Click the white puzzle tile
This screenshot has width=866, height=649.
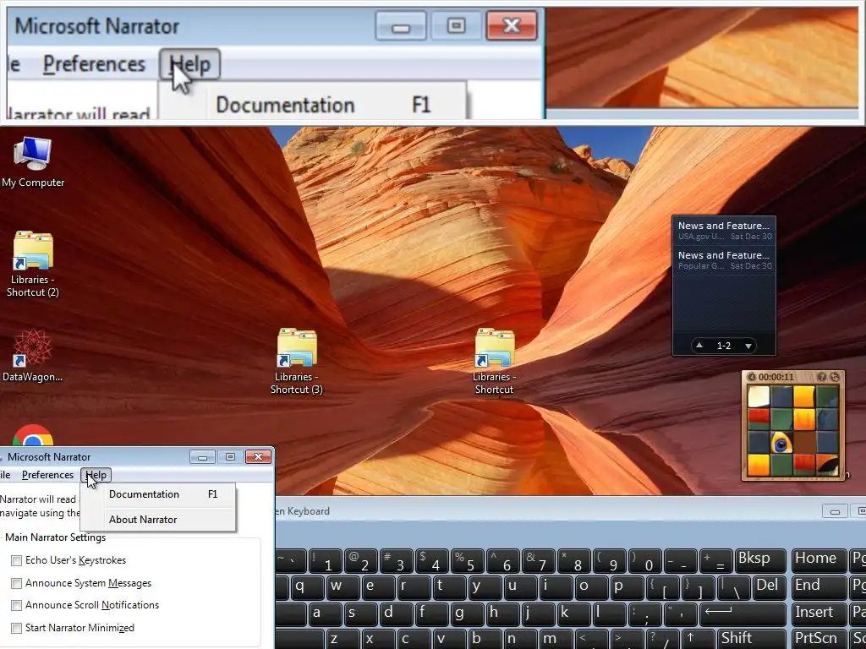click(x=759, y=397)
